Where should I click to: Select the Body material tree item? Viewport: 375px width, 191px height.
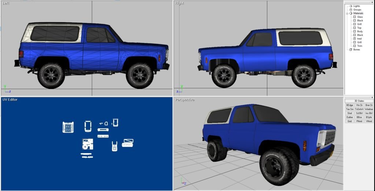point(360,32)
